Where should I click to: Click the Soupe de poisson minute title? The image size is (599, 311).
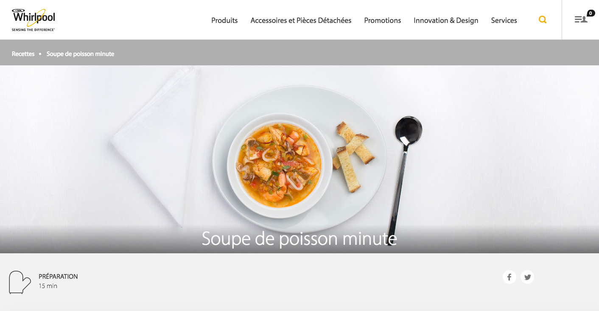click(x=299, y=238)
